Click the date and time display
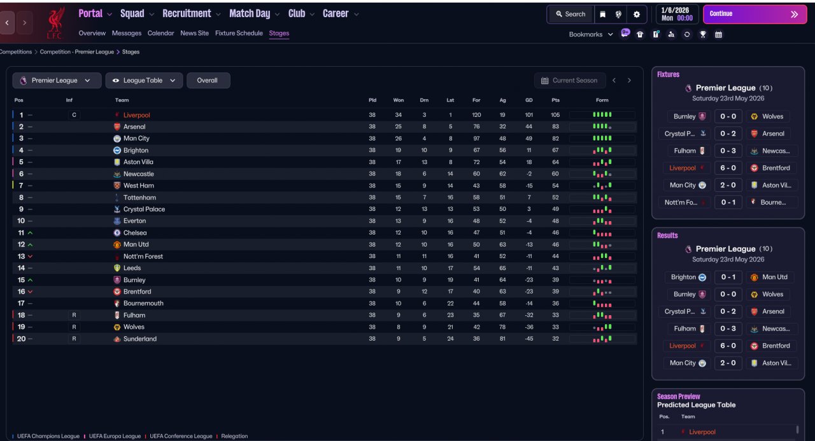The width and height of the screenshot is (815, 441). click(x=676, y=14)
